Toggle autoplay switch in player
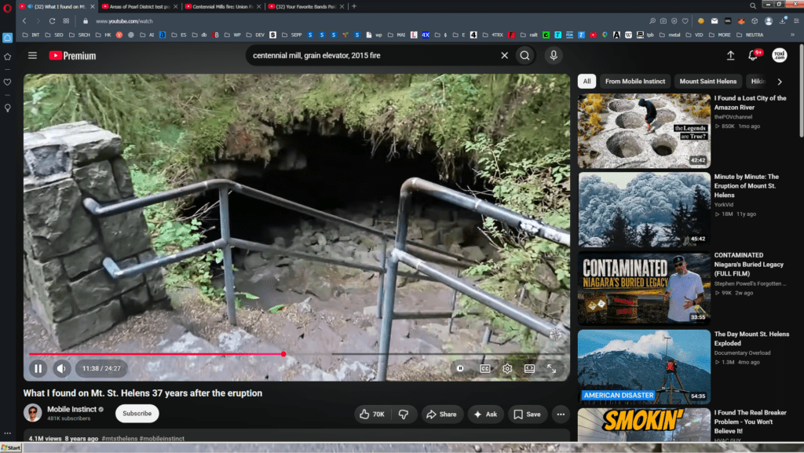804x453 pixels. (x=460, y=368)
